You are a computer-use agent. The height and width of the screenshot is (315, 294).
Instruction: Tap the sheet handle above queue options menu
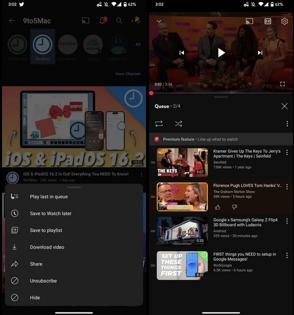pos(74,187)
